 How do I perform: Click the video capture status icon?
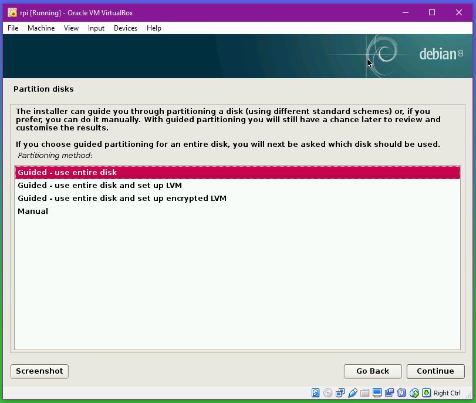pyautogui.click(x=390, y=393)
